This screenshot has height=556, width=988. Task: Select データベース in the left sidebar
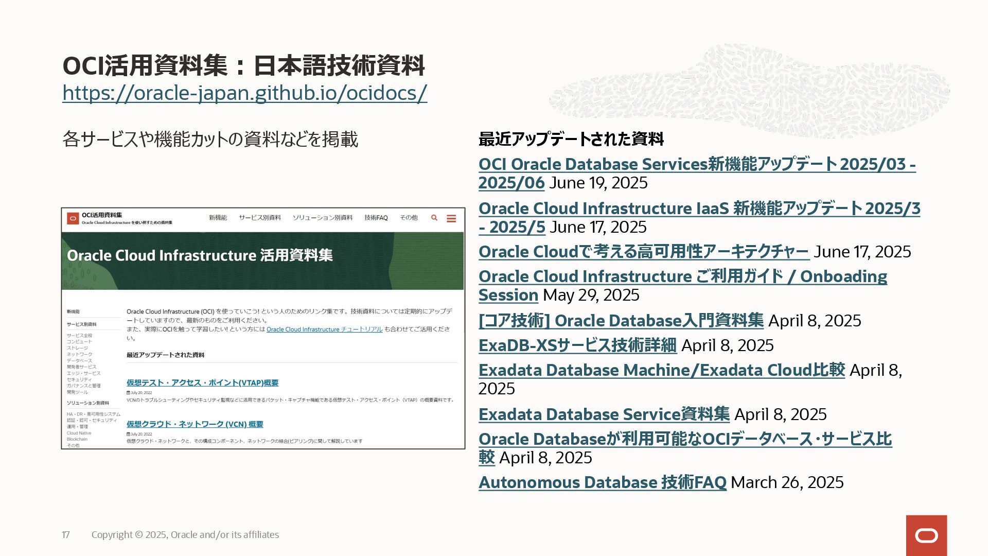79,361
